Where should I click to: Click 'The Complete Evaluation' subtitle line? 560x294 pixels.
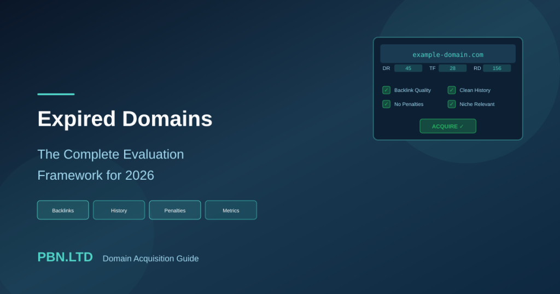click(x=110, y=155)
